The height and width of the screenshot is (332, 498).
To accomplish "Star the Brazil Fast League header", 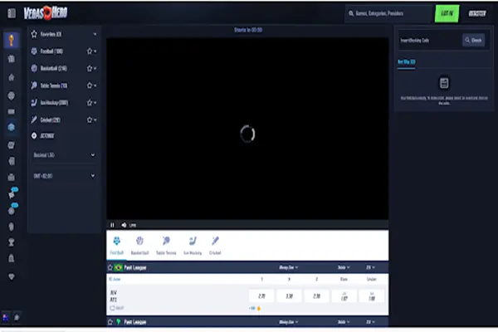I will [x=110, y=267].
